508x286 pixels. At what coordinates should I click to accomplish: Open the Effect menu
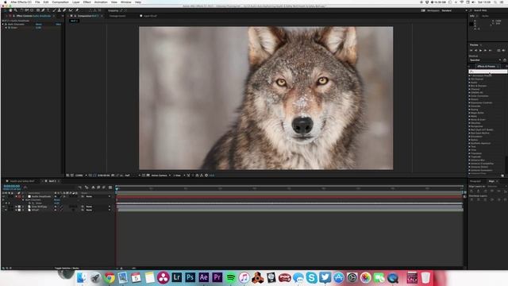coord(87,2)
